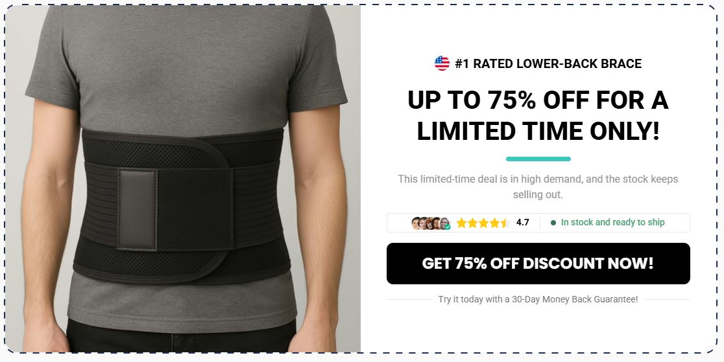This screenshot has height=362, width=724.
Task: Click the first gold rating star
Action: pos(461,223)
